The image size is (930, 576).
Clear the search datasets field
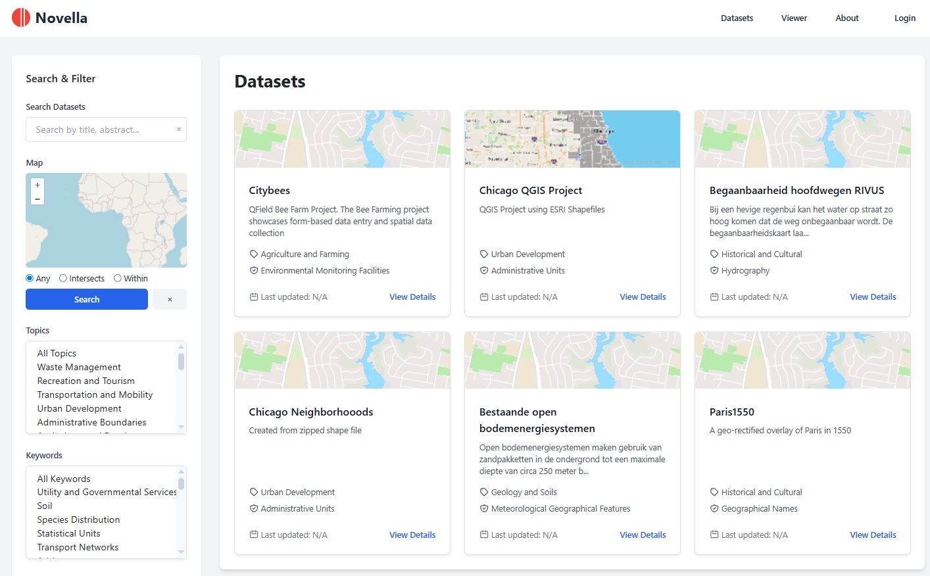[178, 130]
